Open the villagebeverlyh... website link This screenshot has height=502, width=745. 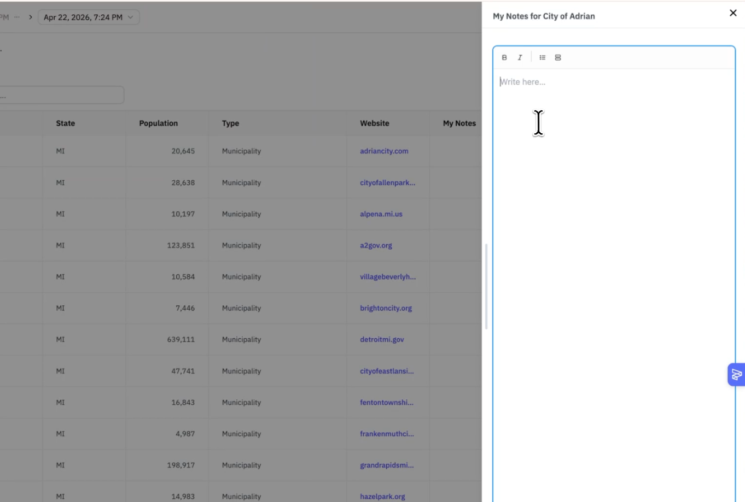[388, 277]
